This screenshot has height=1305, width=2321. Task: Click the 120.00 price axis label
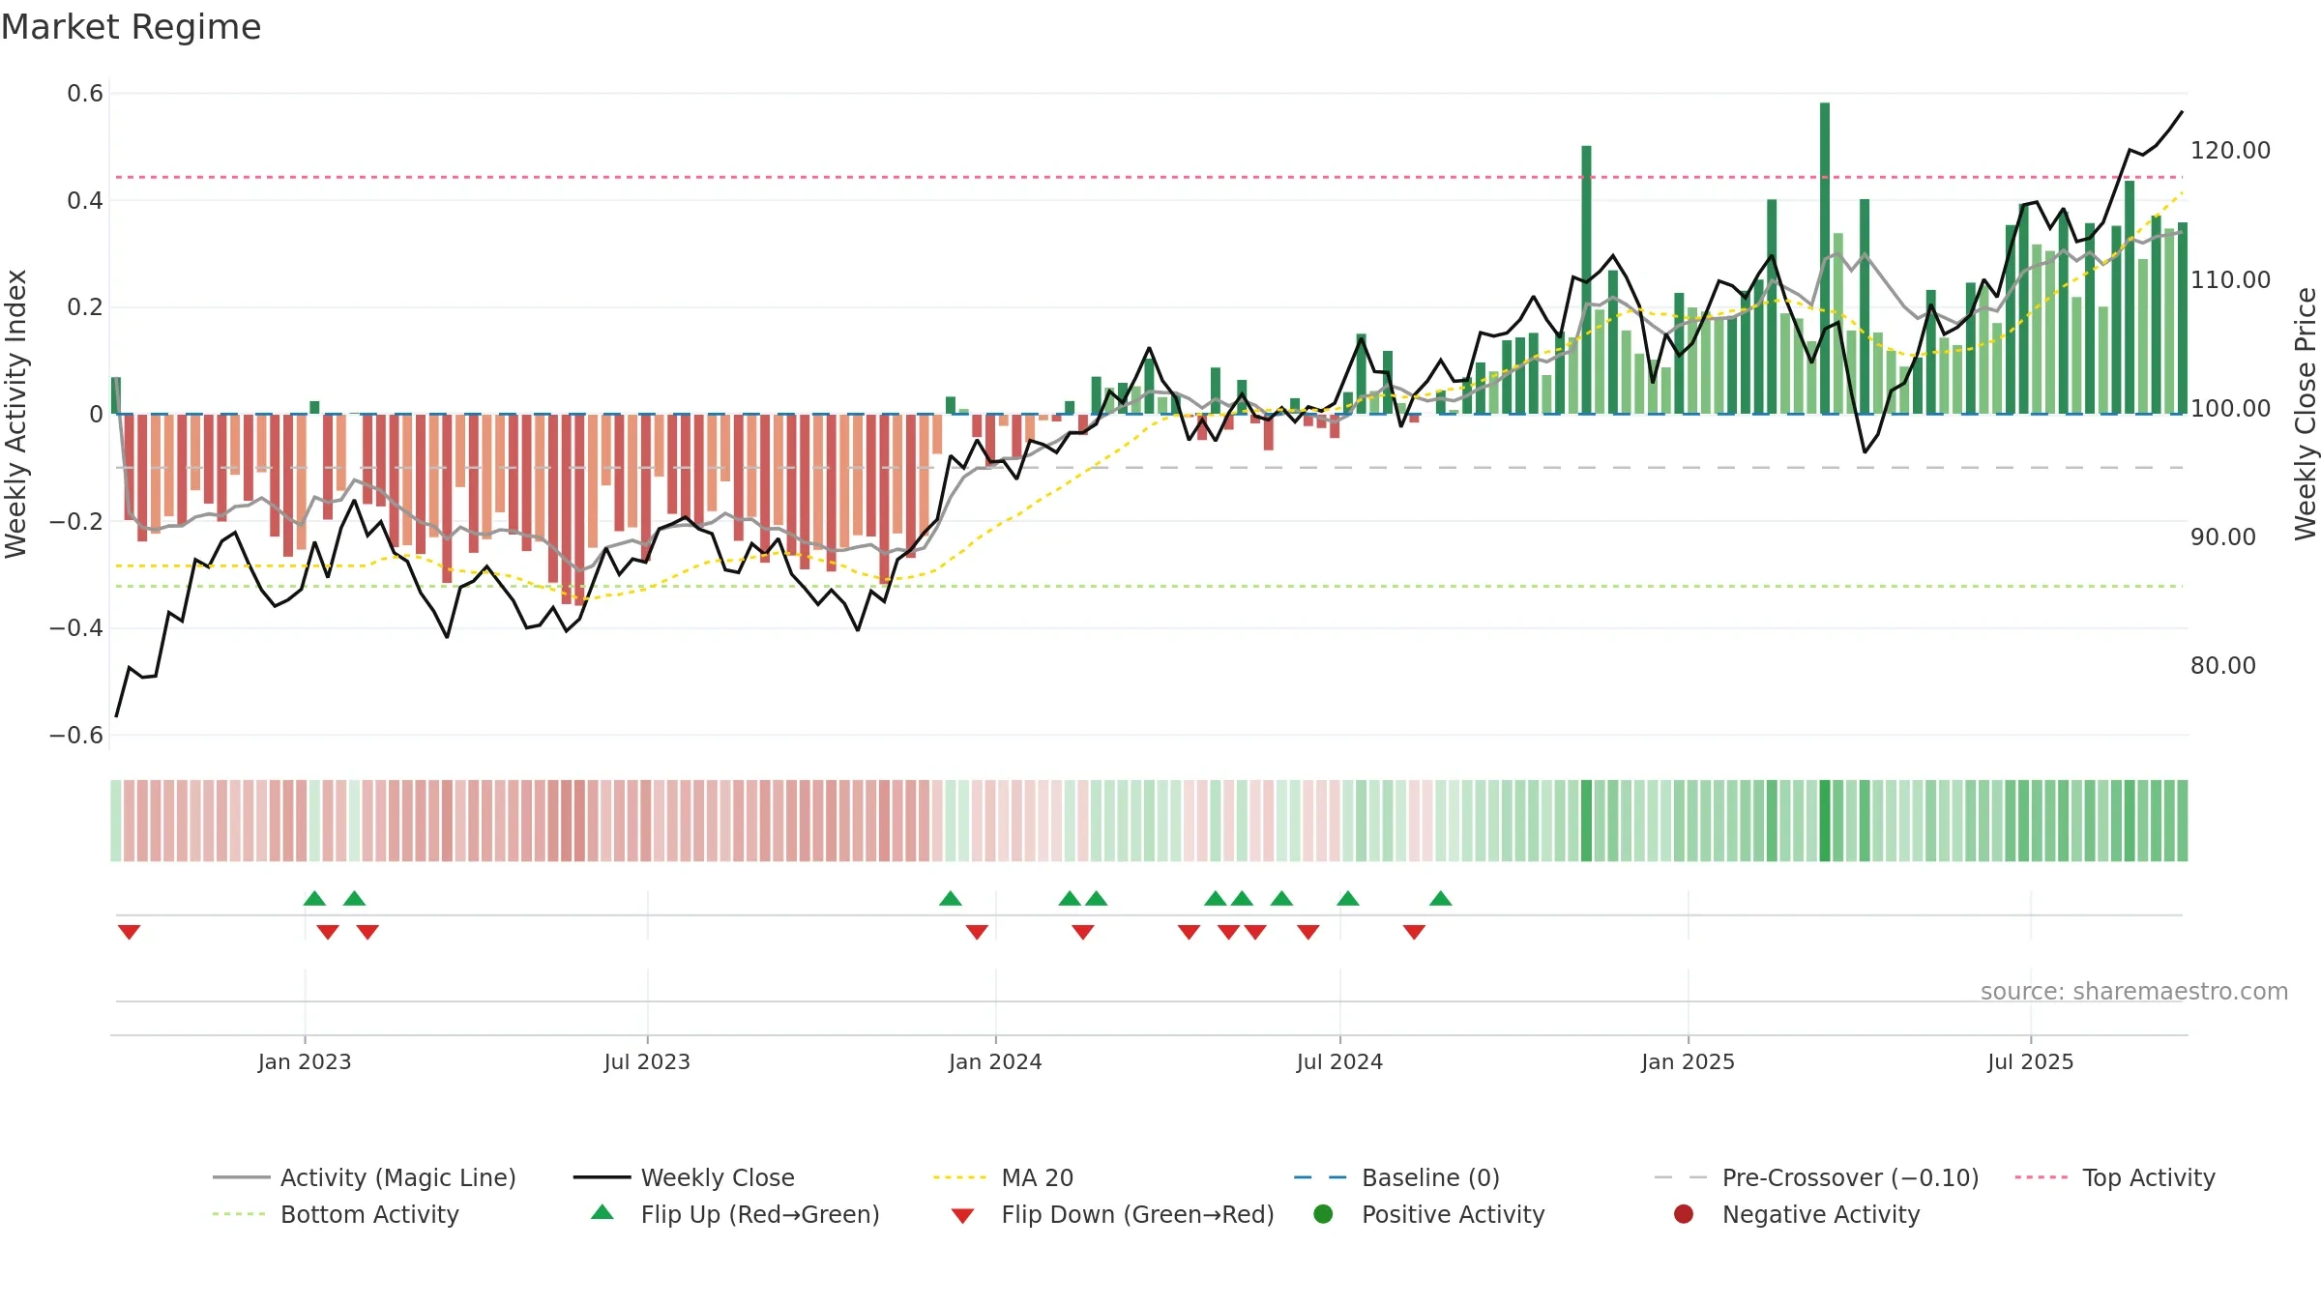pos(2230,151)
